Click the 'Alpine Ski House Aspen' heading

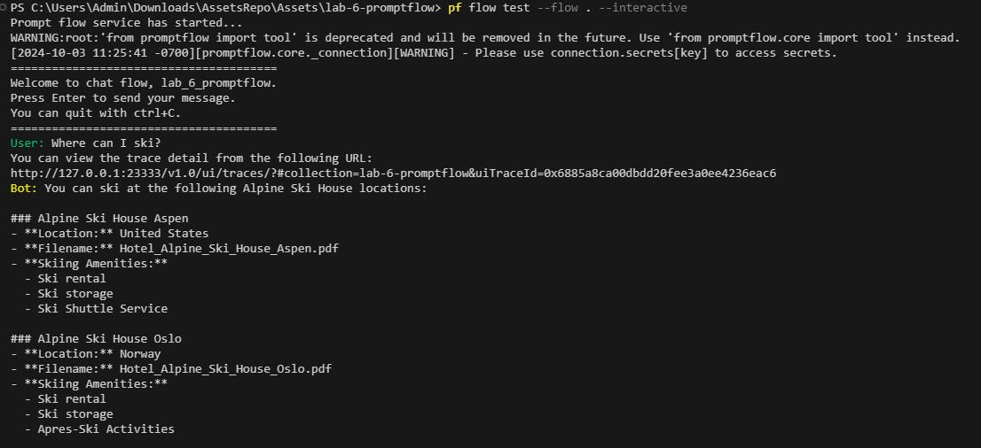113,218
